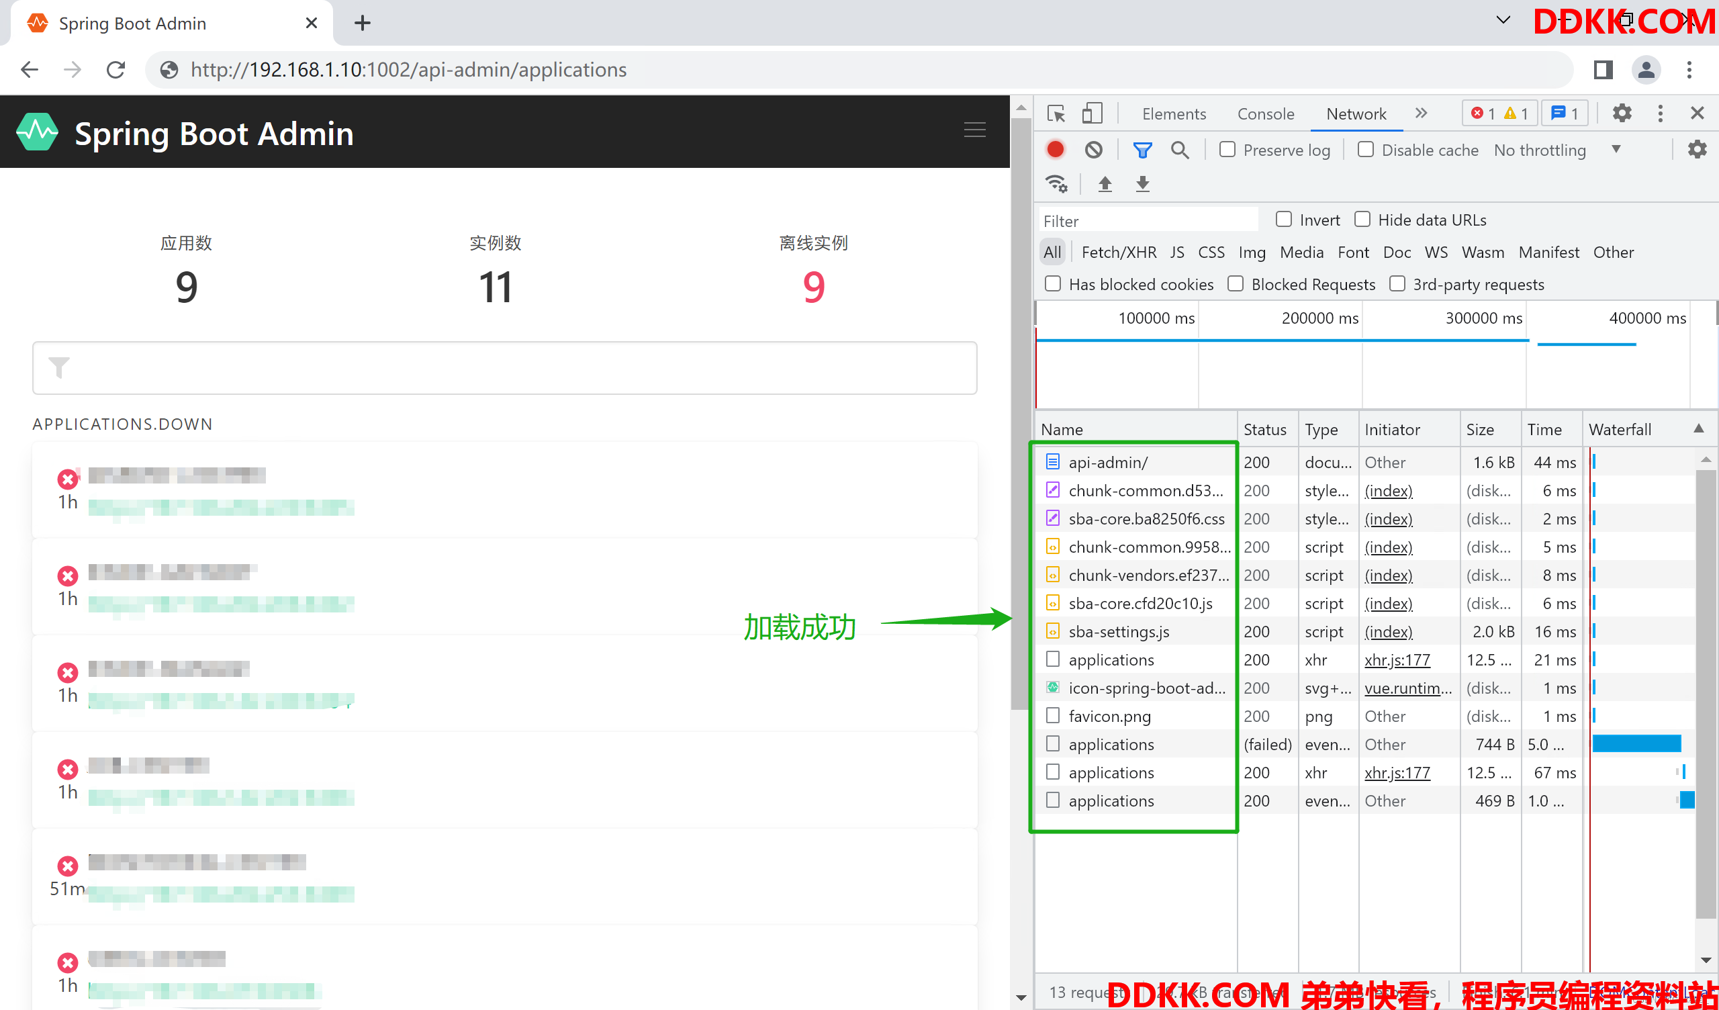Open the side panel icon in Chrome toolbar
1719x1010 pixels.
[x=1603, y=70]
